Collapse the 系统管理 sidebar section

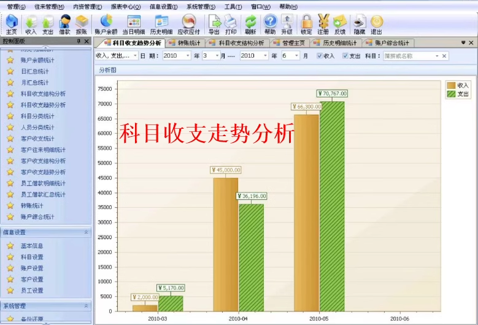pyautogui.click(x=86, y=306)
